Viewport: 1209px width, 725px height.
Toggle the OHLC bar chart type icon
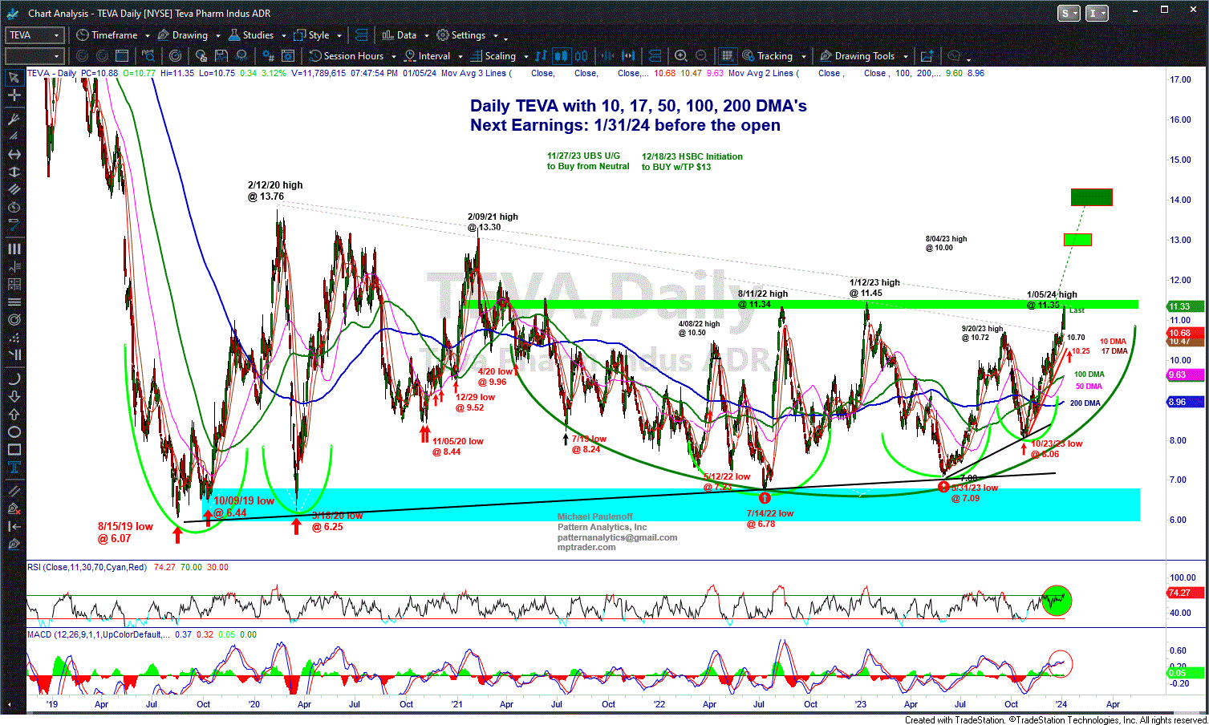(541, 56)
